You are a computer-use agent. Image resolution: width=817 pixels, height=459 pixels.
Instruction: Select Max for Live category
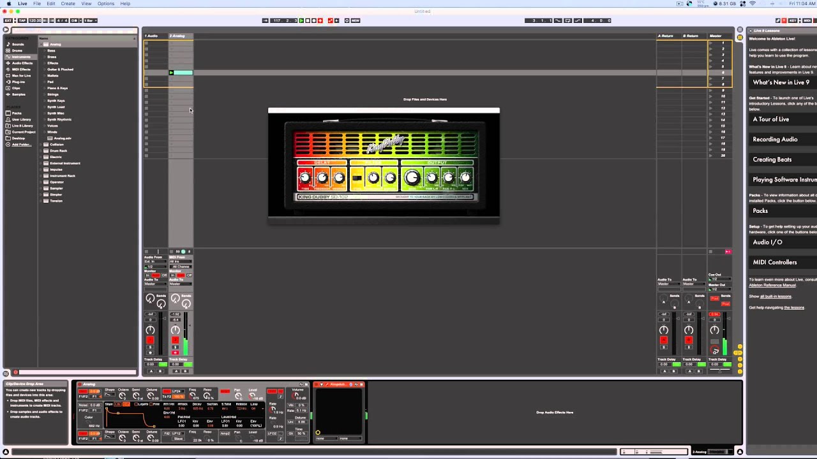coord(21,76)
